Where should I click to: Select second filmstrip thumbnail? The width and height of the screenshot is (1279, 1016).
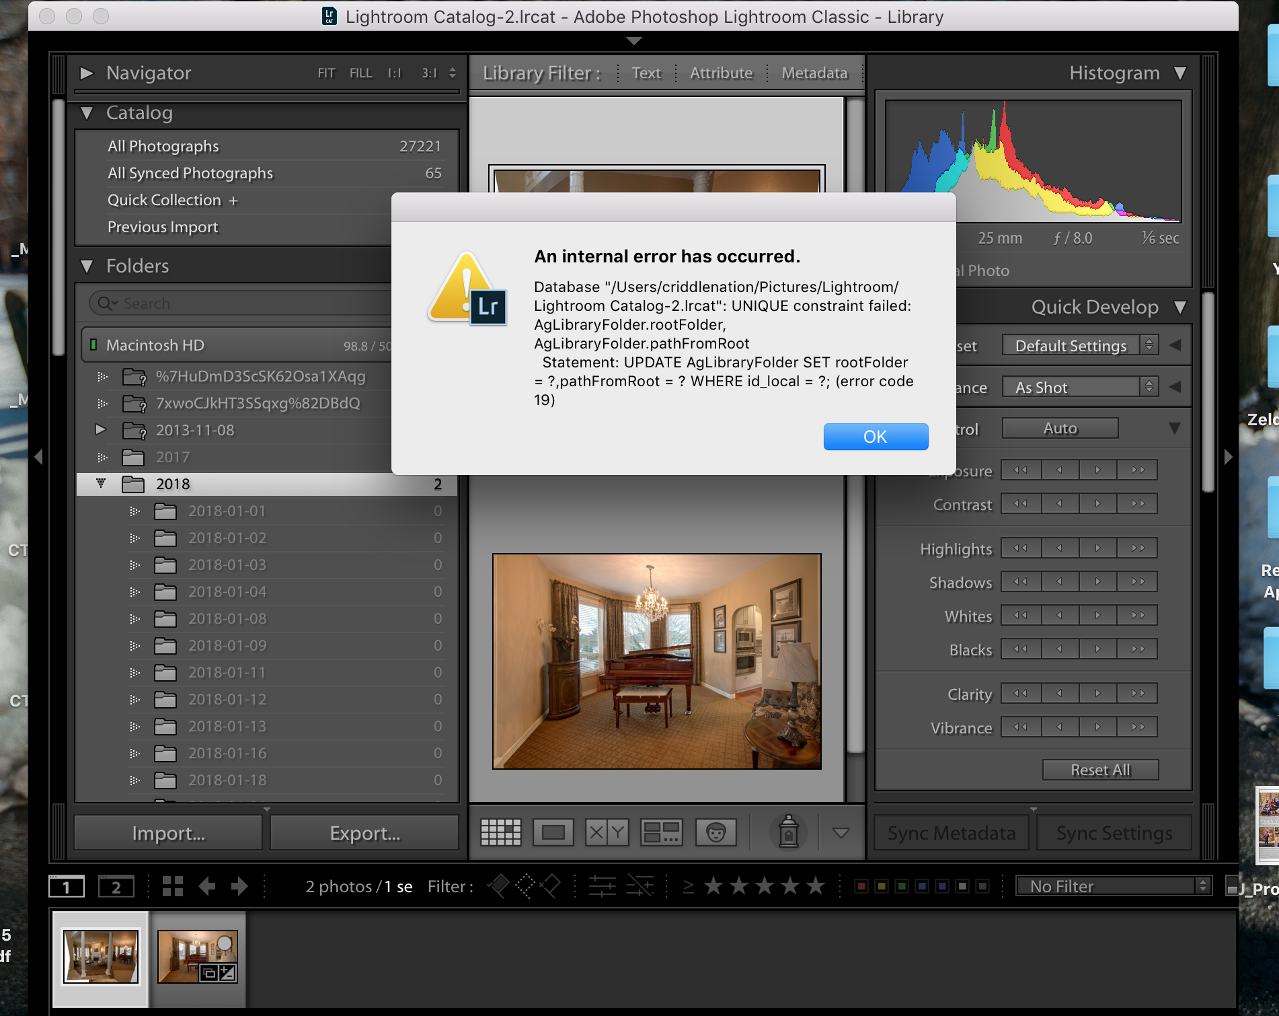click(198, 957)
